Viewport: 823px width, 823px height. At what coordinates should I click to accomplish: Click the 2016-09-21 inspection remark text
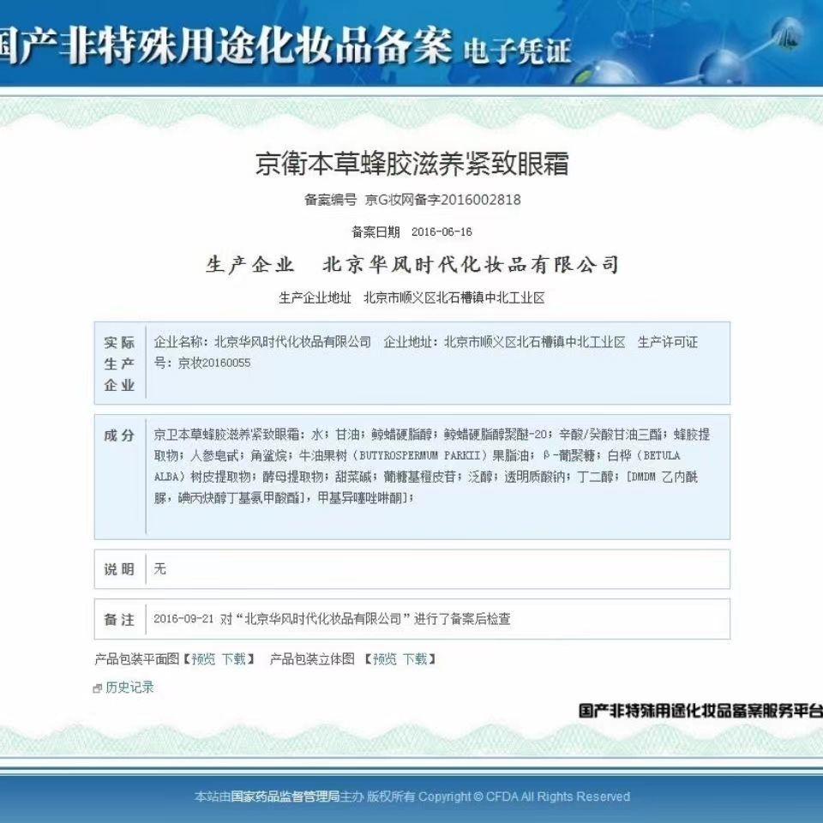coord(333,619)
